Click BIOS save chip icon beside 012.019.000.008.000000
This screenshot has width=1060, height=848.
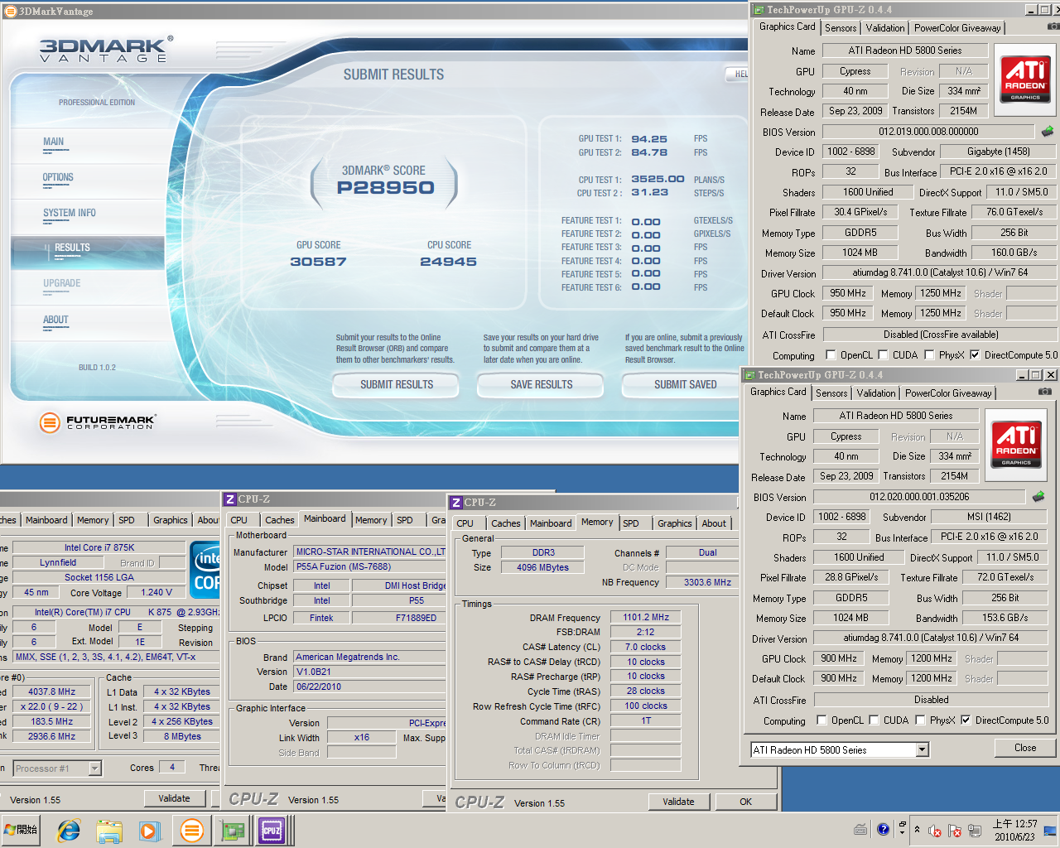1048,131
